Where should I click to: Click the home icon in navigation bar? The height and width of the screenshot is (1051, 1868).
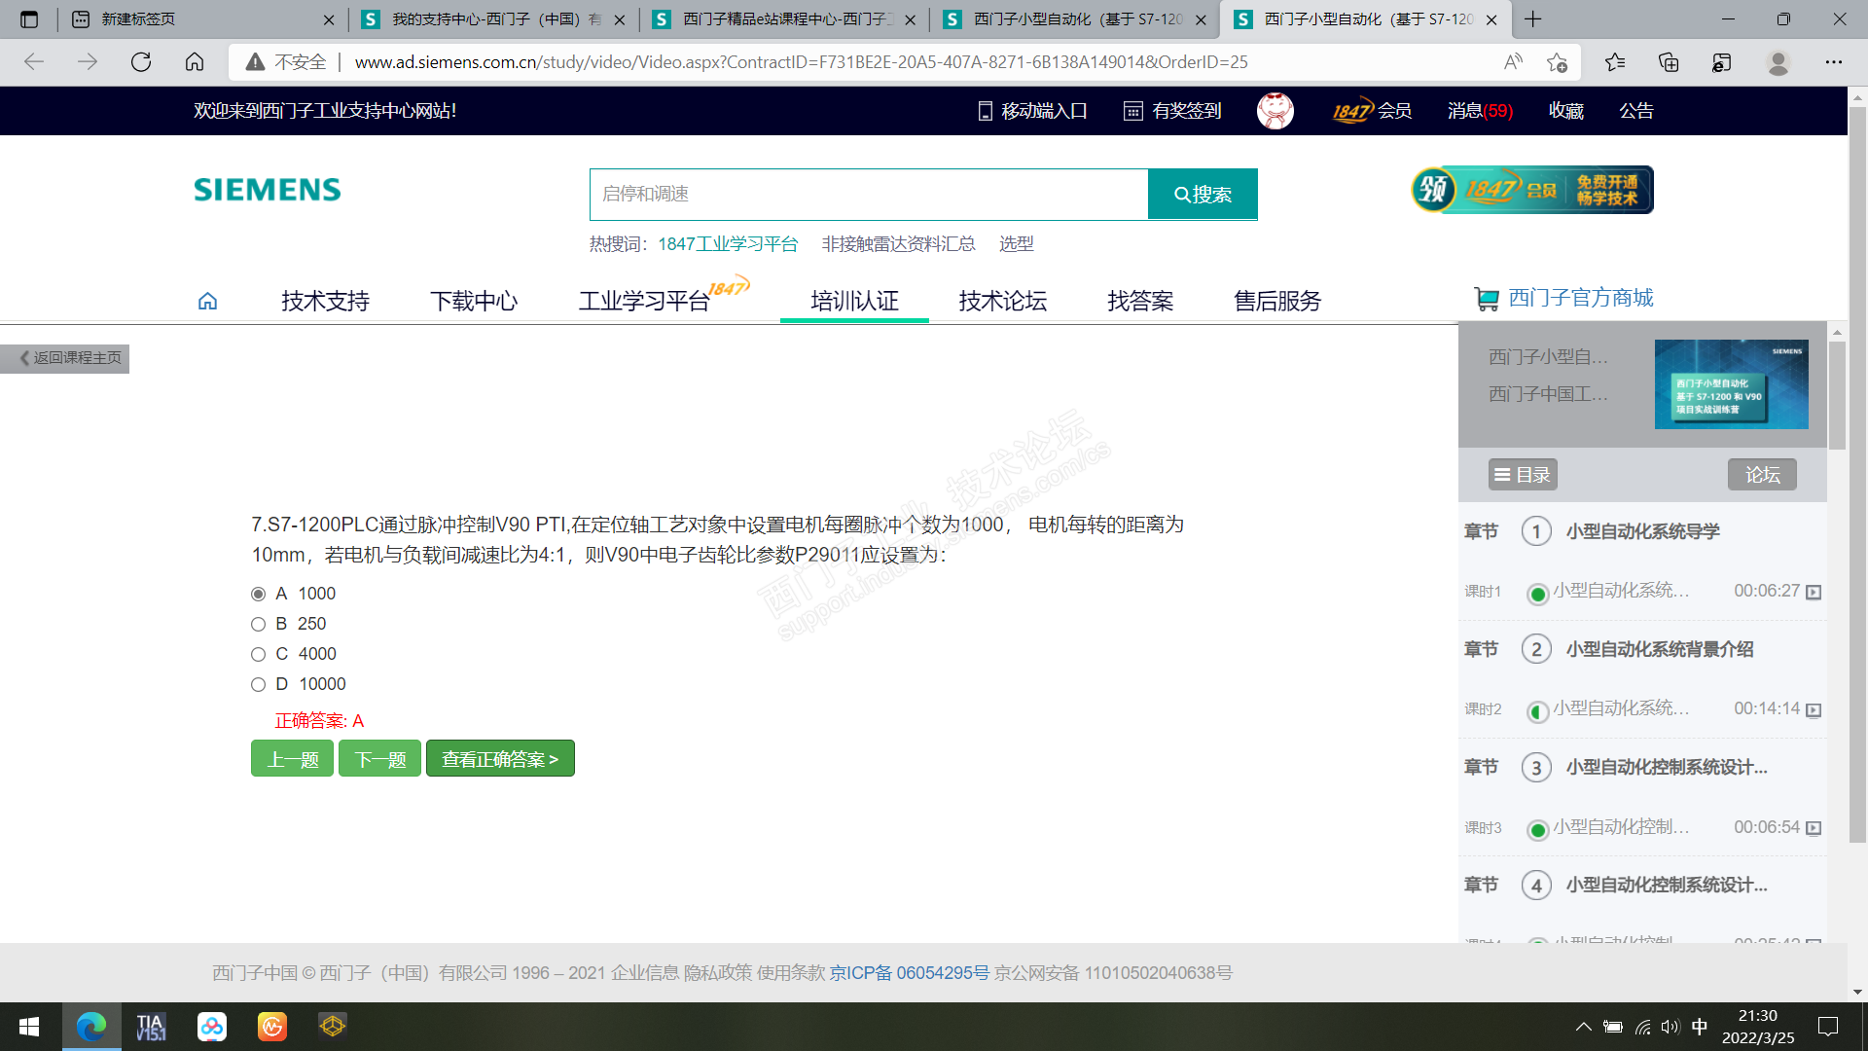(207, 302)
